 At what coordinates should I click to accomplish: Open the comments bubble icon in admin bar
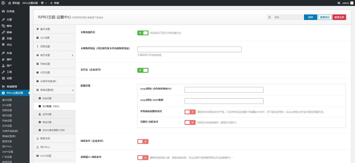(x=42, y=3)
